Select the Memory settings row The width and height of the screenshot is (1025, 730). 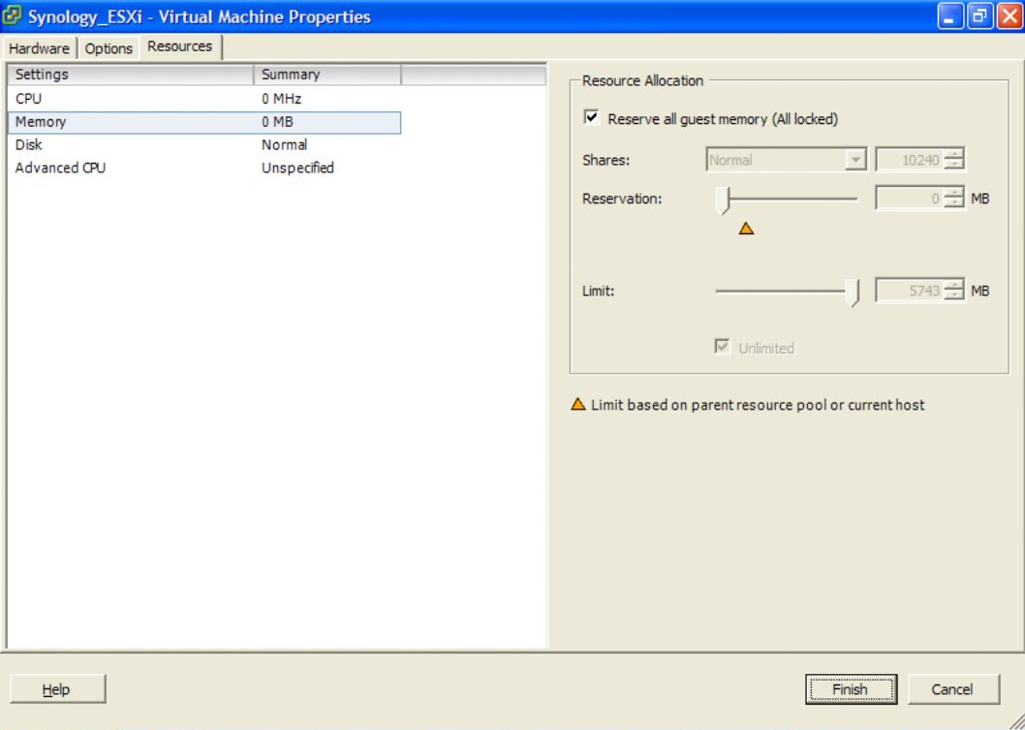click(x=204, y=122)
